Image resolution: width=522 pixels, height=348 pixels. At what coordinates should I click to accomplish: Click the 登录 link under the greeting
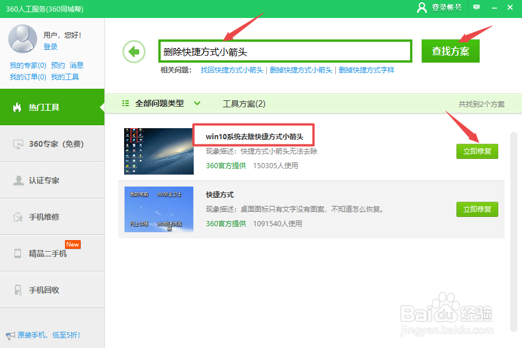[x=50, y=46]
